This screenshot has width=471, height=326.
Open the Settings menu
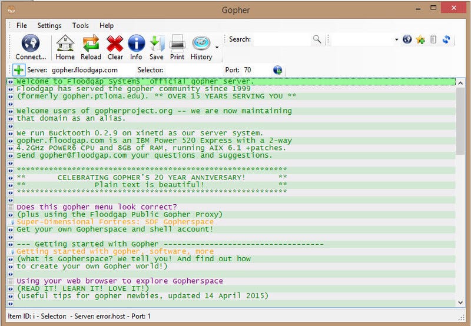coord(49,25)
